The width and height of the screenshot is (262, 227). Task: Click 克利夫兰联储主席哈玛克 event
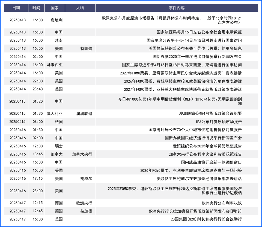coord(191,171)
